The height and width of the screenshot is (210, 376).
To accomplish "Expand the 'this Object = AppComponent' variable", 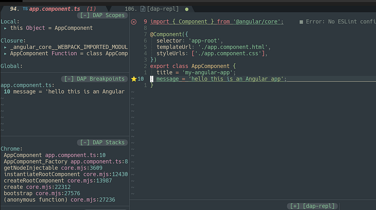I will click(x=5, y=28).
